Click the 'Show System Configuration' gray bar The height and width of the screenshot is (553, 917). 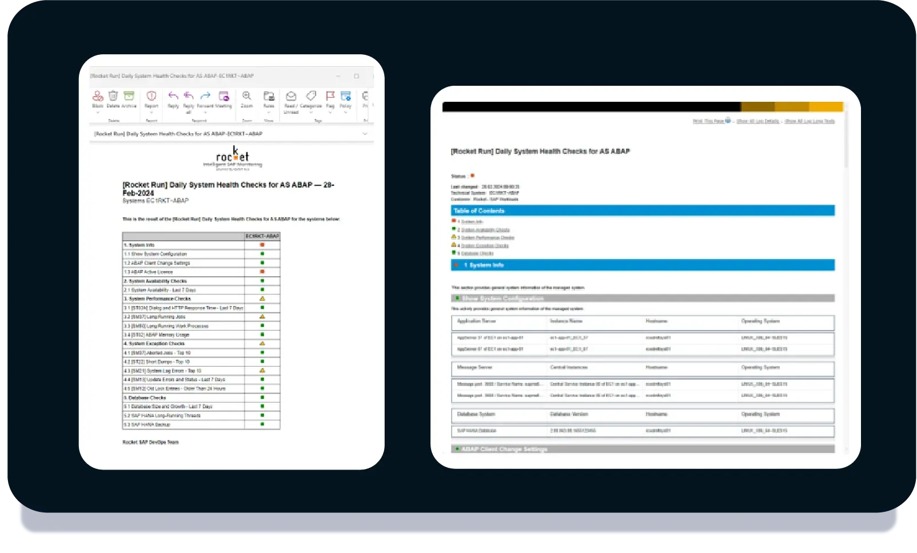[x=643, y=299]
